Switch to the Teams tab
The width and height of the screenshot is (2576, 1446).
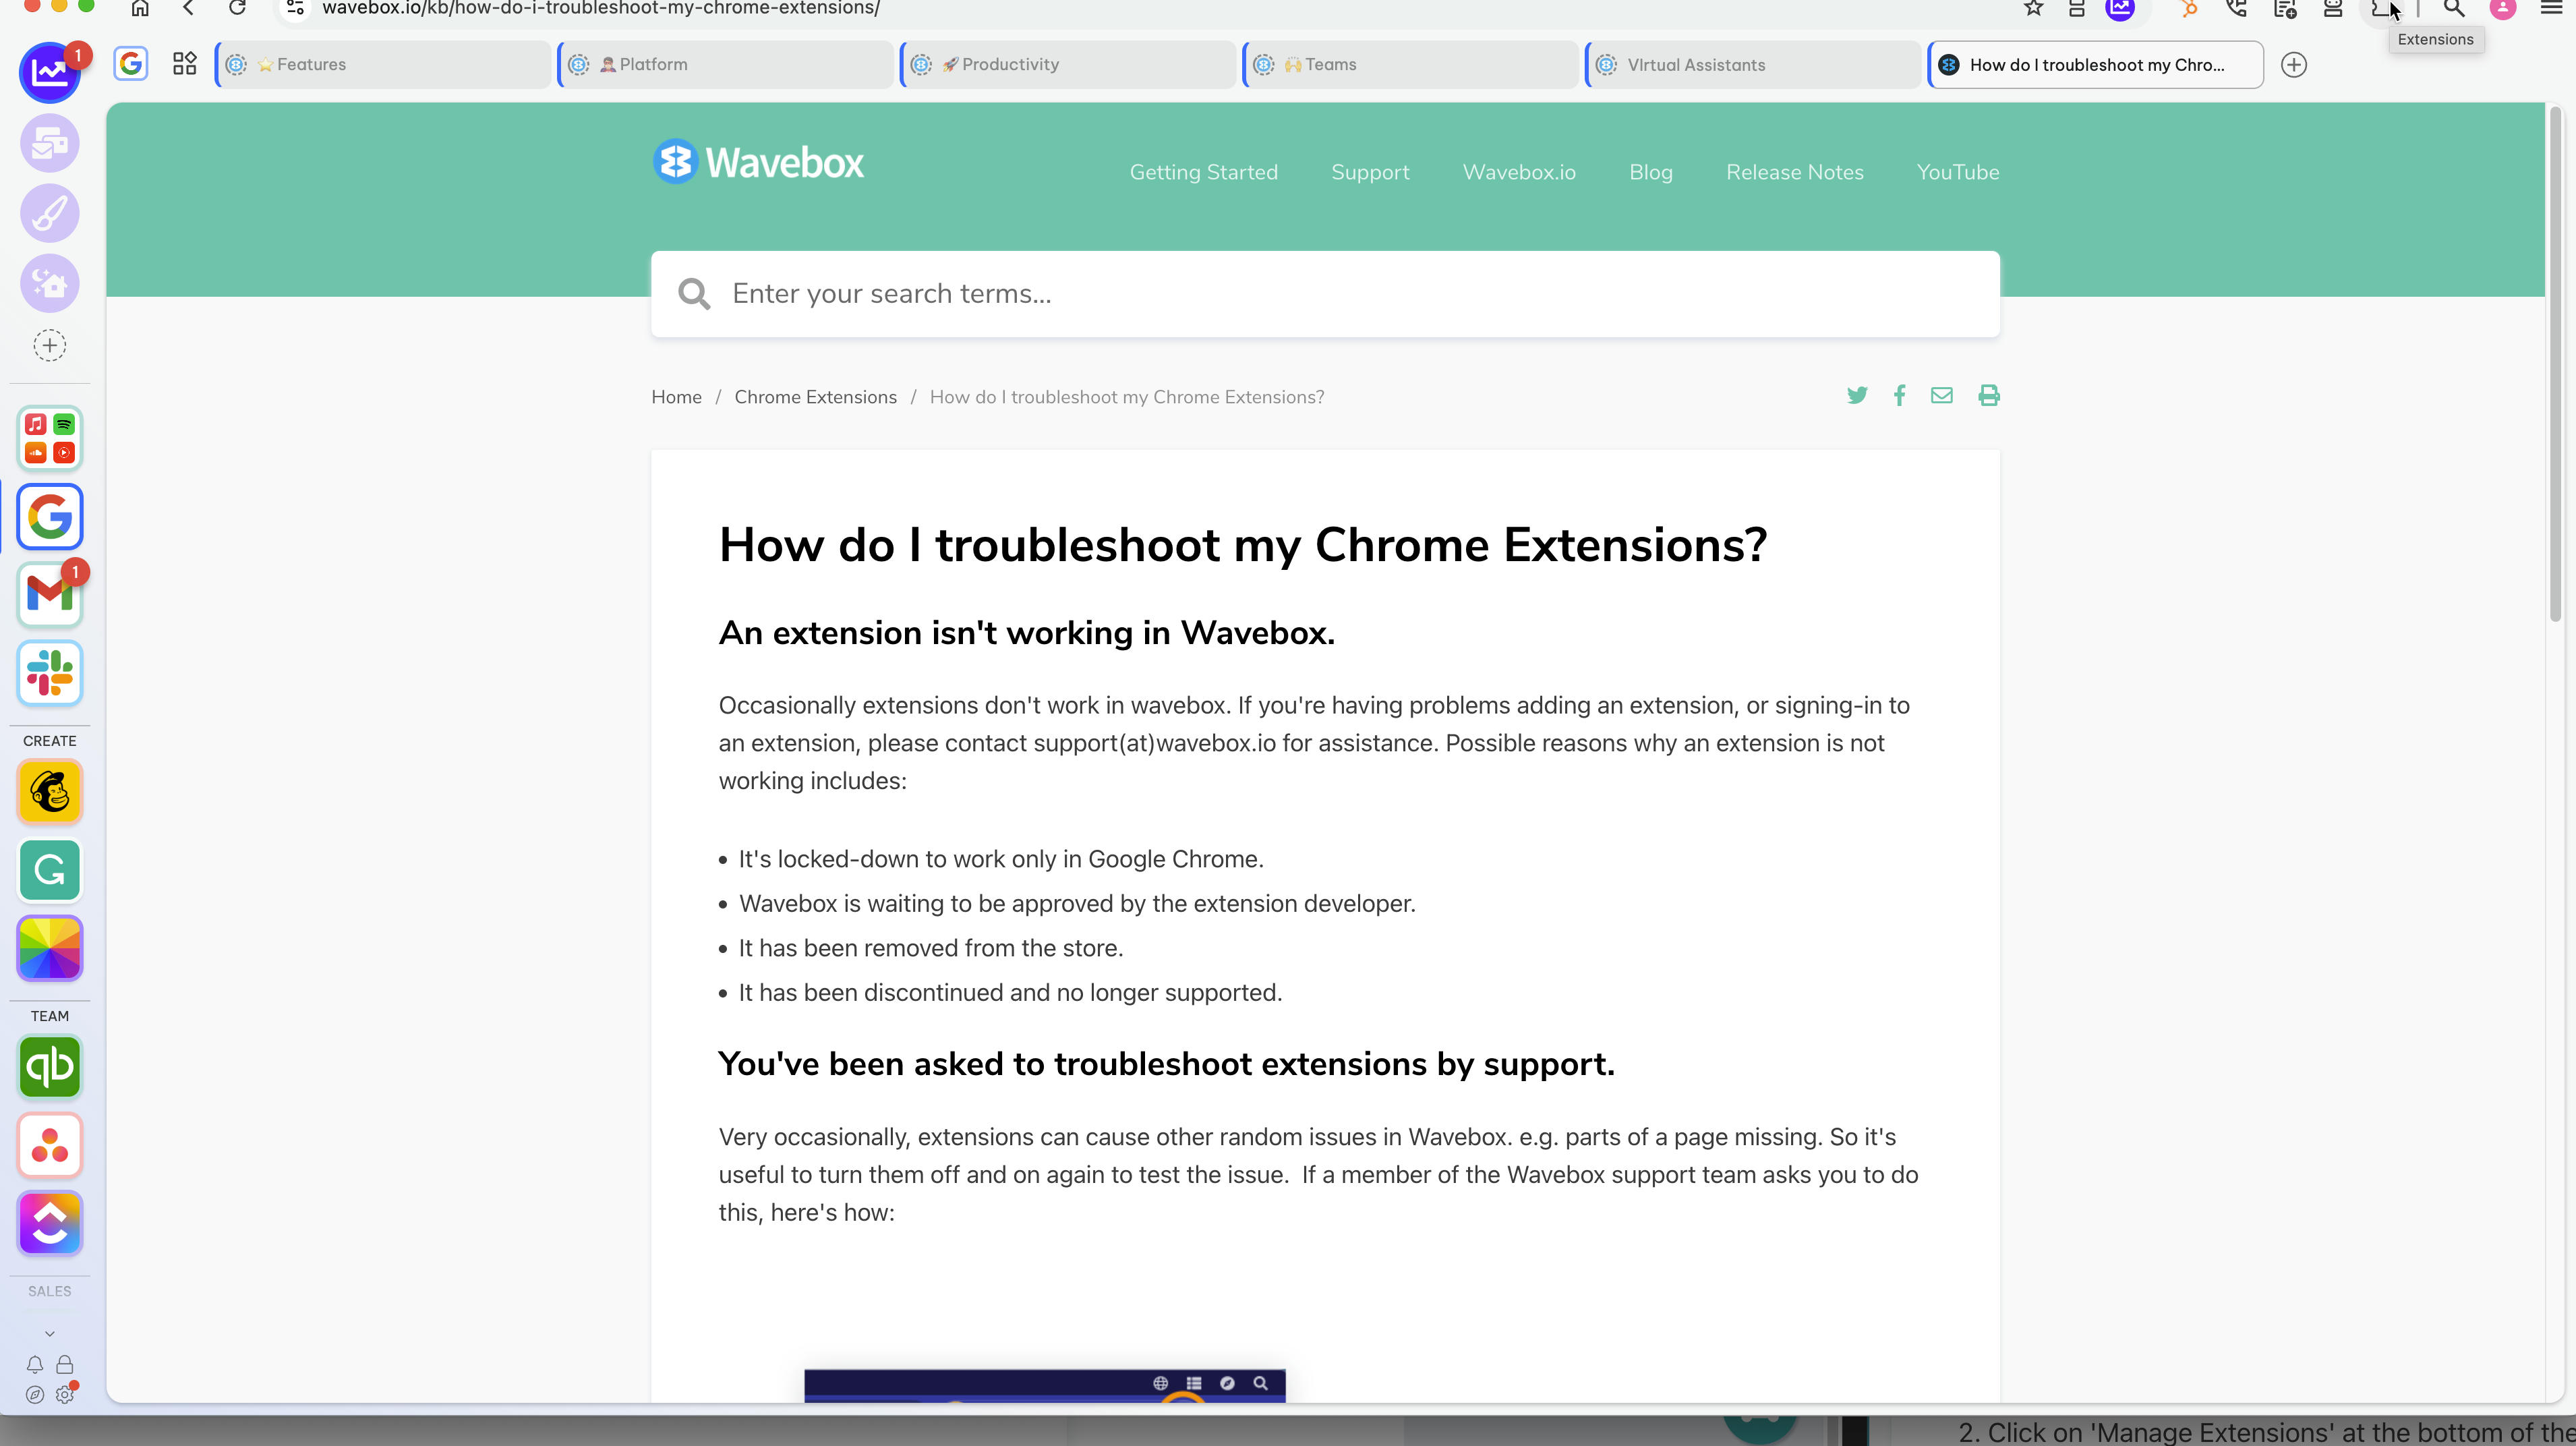tap(1410, 64)
